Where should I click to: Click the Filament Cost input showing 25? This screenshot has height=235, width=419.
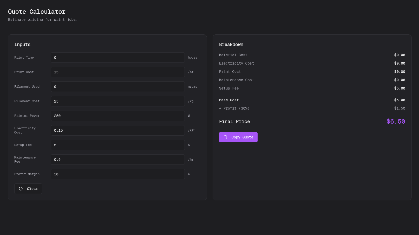[117, 101]
